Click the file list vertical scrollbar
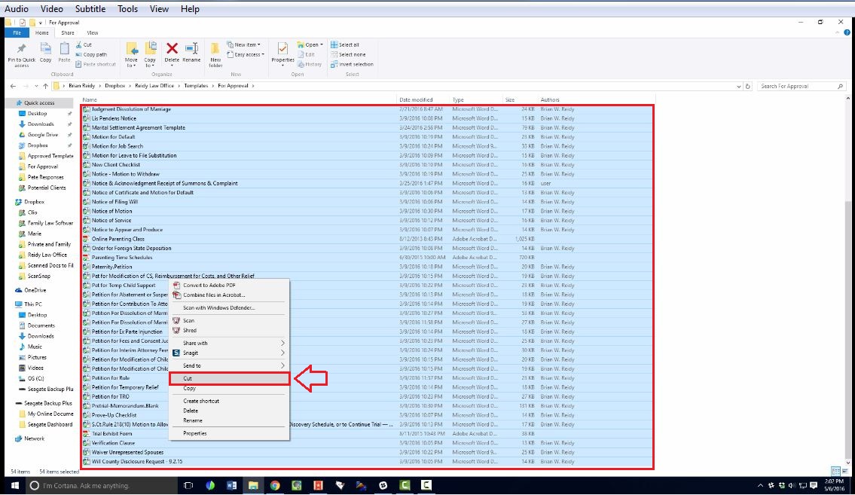The image size is (855, 495). pyautogui.click(x=847, y=332)
